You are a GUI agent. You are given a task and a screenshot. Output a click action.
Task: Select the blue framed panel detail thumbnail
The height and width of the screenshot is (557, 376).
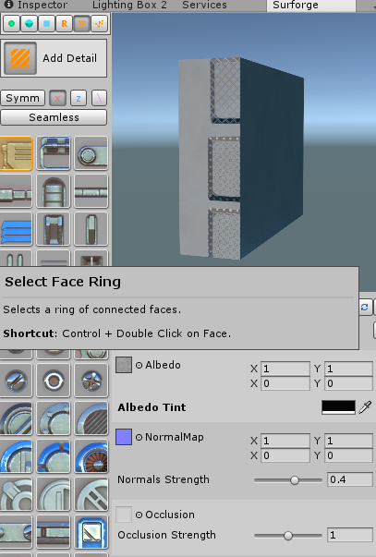(x=91, y=532)
